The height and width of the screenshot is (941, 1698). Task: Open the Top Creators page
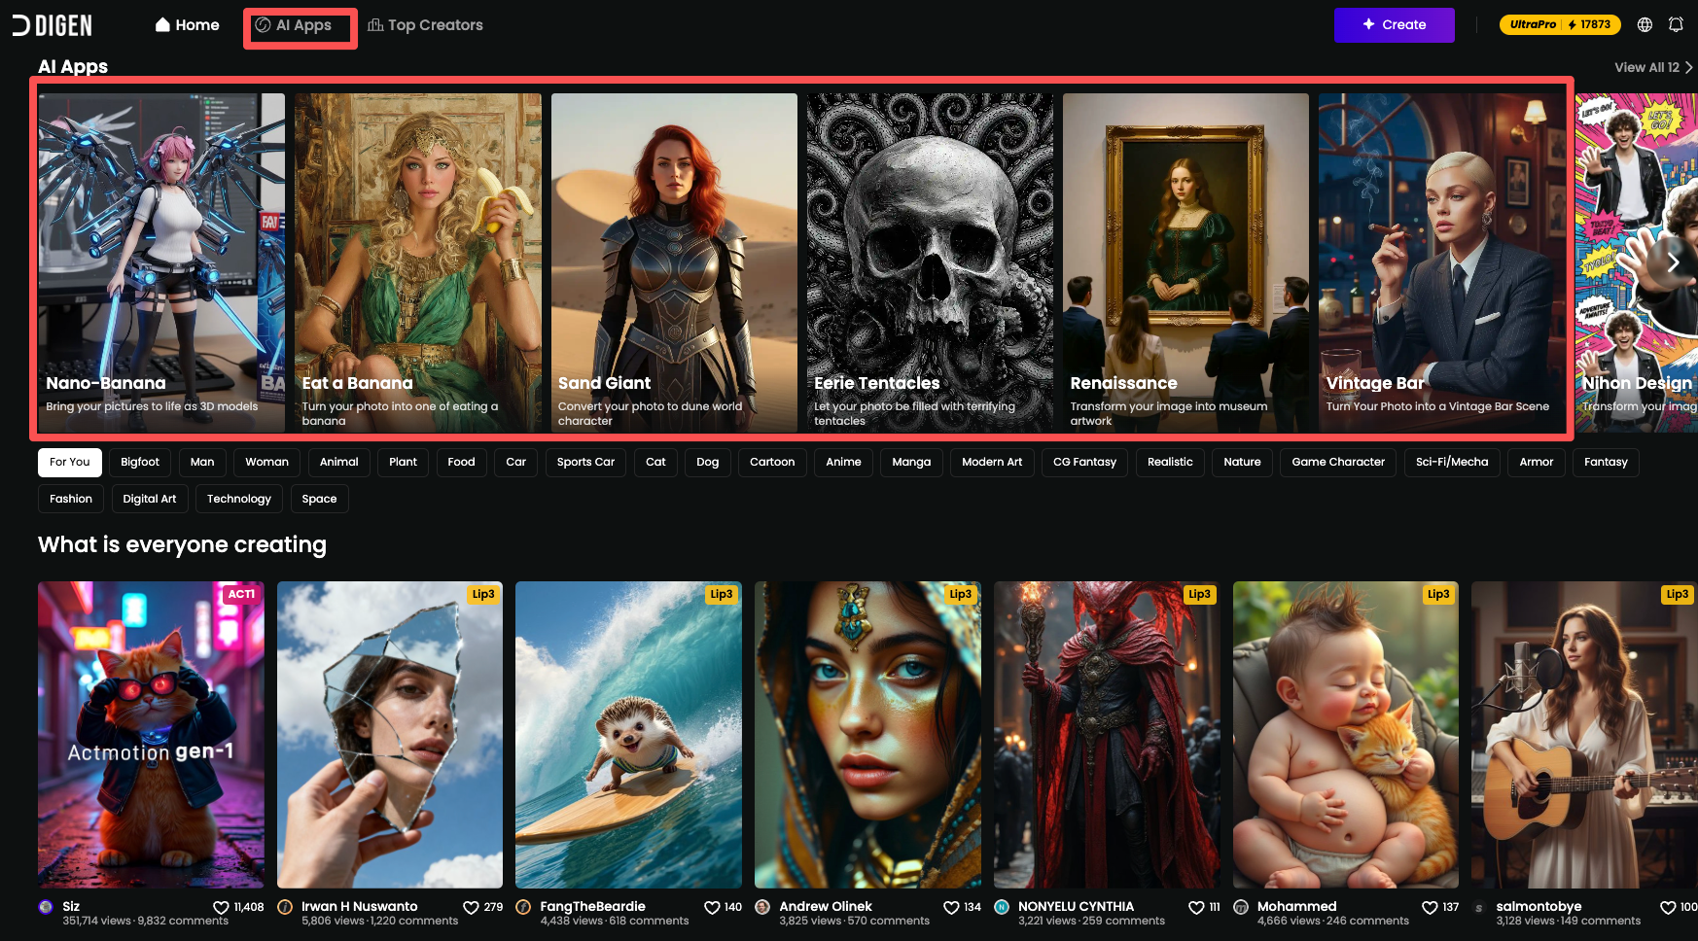point(425,25)
